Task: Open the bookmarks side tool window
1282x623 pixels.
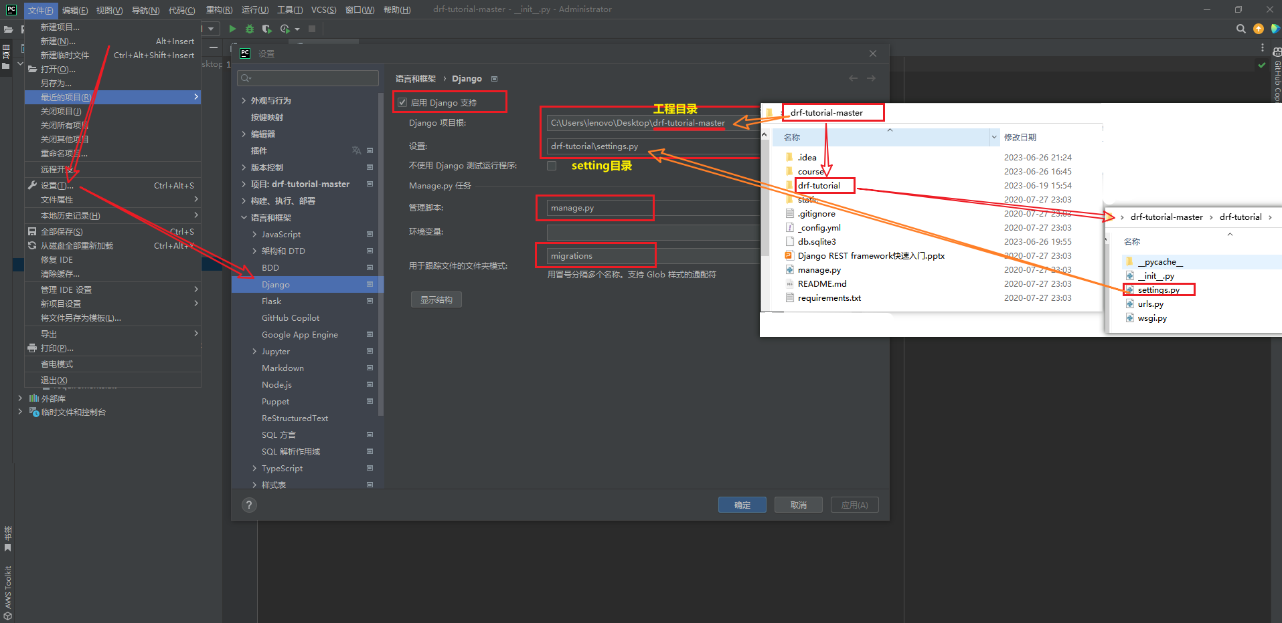Action: pos(8,539)
